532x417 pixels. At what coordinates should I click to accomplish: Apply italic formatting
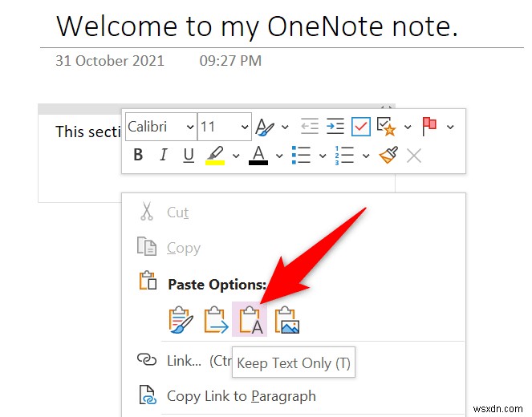click(x=164, y=155)
